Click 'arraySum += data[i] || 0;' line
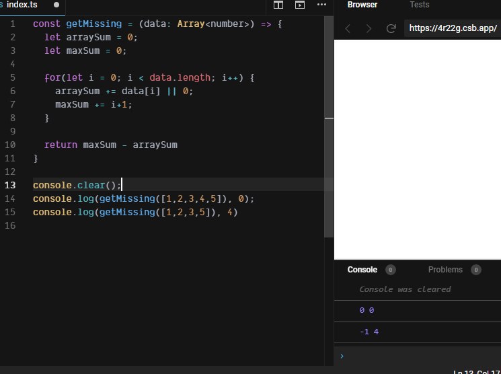Screen dimensions: 501x374 point(124,91)
